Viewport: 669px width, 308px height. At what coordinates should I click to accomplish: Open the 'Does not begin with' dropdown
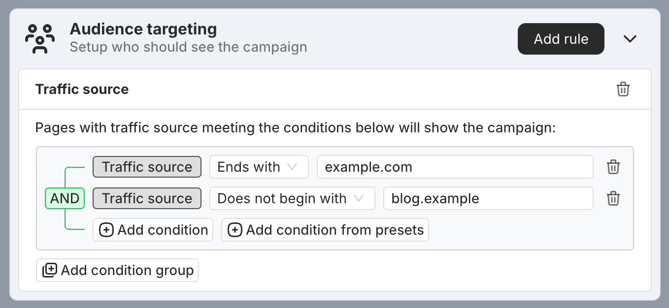pyautogui.click(x=292, y=198)
